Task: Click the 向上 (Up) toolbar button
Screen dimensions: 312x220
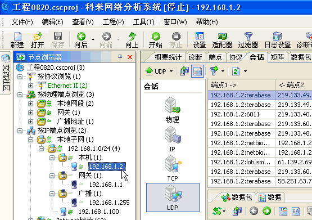Action: (x=132, y=40)
